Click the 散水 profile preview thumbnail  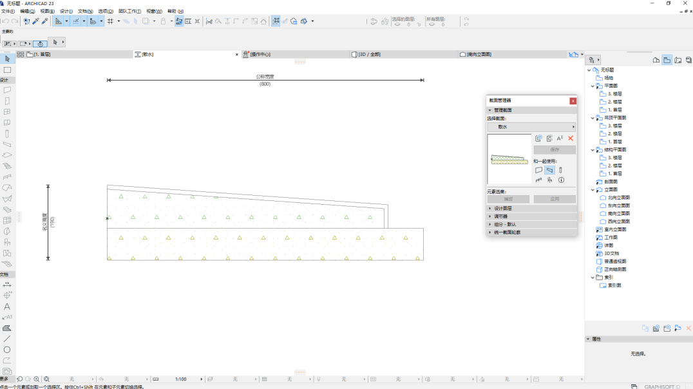coord(509,159)
